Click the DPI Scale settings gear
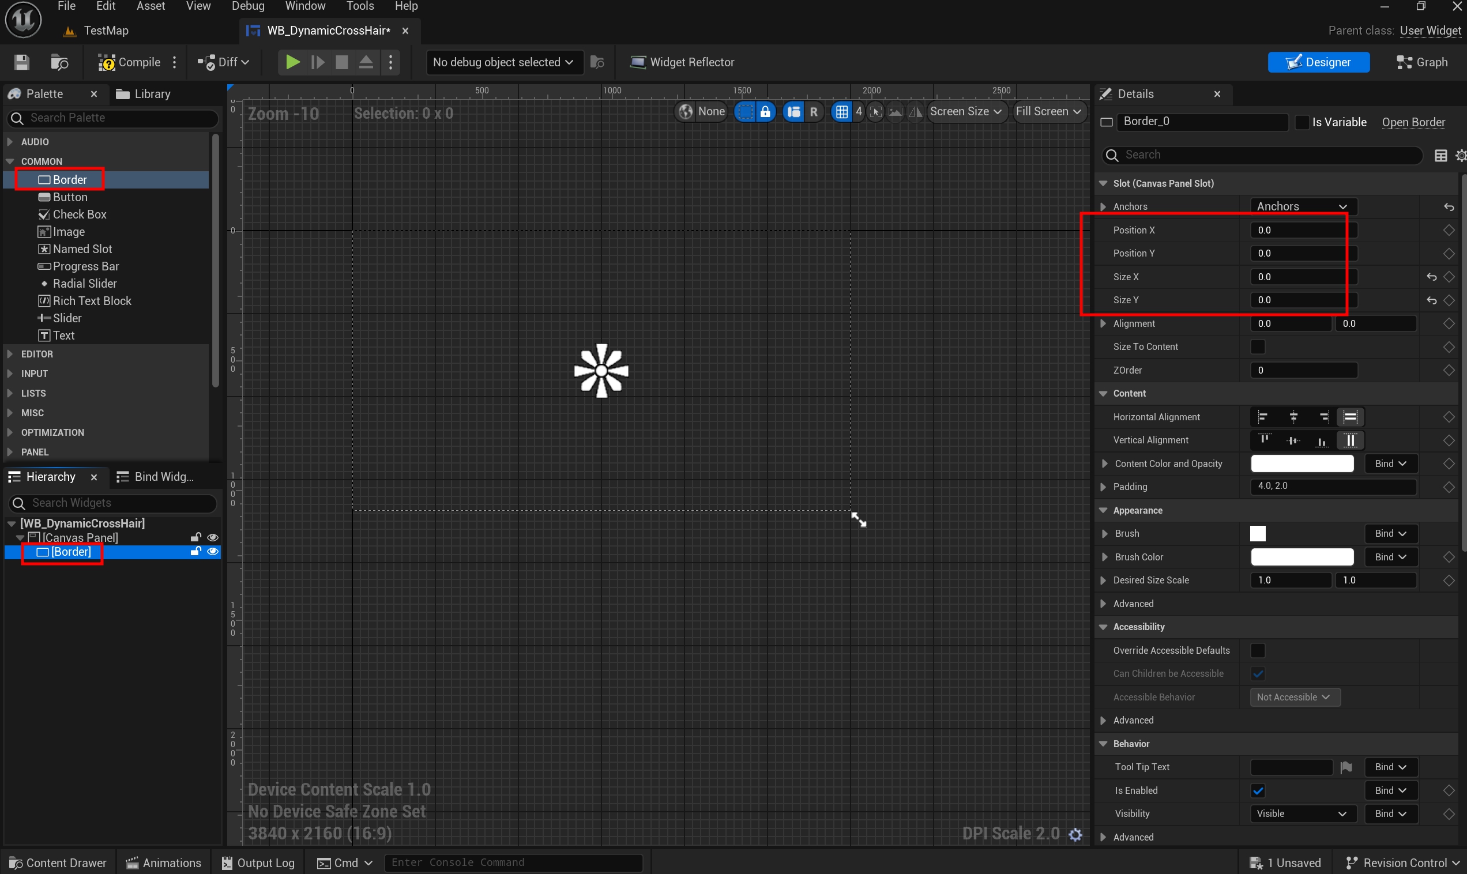Image resolution: width=1467 pixels, height=874 pixels. click(x=1075, y=834)
